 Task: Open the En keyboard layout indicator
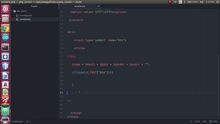tap(180, 2)
